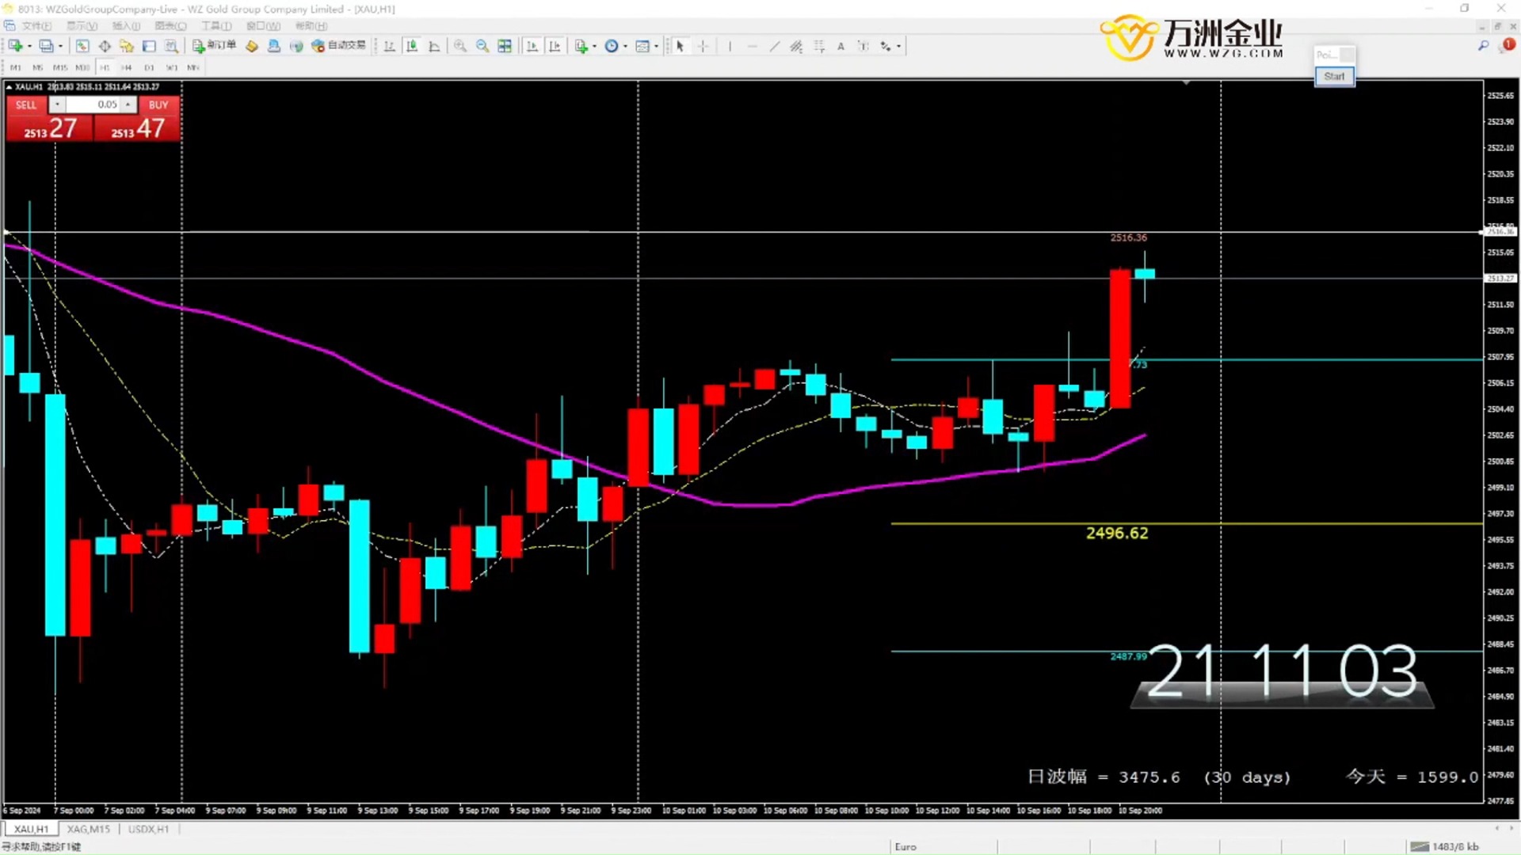Click the New Chart toolbar icon
Screen dimensions: 1521x855
[x=15, y=46]
